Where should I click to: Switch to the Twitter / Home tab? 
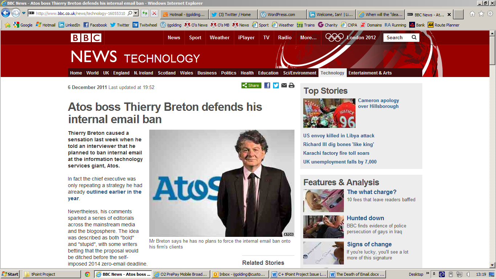(x=233, y=15)
